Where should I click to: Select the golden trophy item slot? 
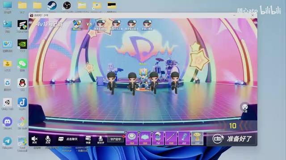point(197,138)
